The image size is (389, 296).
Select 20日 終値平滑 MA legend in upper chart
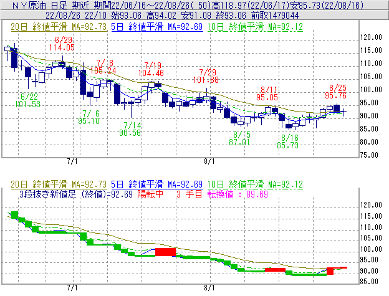[x=59, y=27]
